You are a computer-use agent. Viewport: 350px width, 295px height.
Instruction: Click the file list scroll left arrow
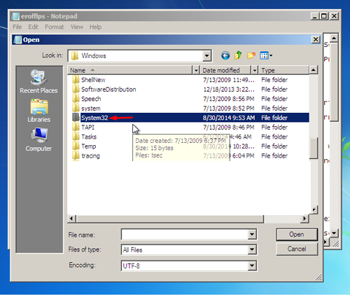pos(71,219)
